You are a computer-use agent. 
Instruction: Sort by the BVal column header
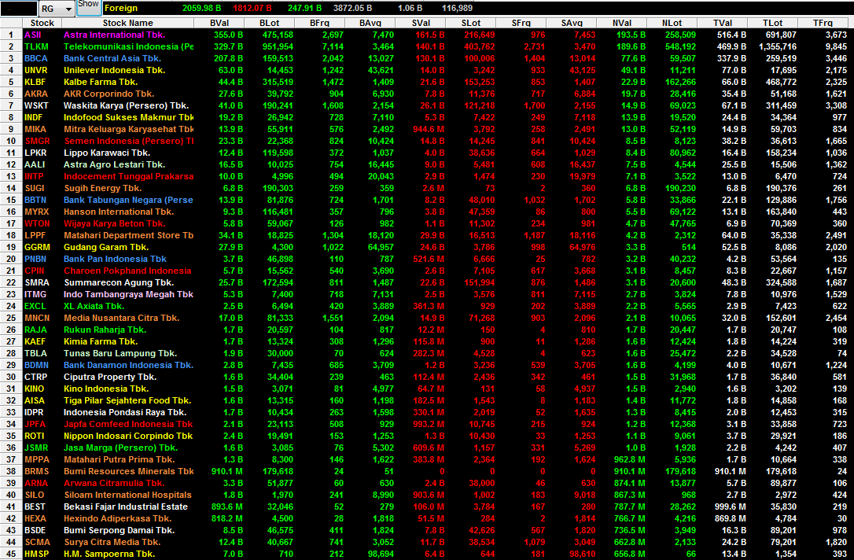pyautogui.click(x=219, y=23)
